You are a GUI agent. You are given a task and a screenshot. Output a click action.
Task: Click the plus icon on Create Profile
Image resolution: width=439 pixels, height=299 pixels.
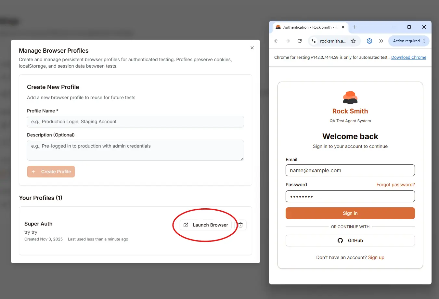pos(33,171)
